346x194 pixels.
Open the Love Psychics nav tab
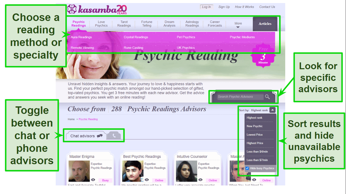(101, 24)
